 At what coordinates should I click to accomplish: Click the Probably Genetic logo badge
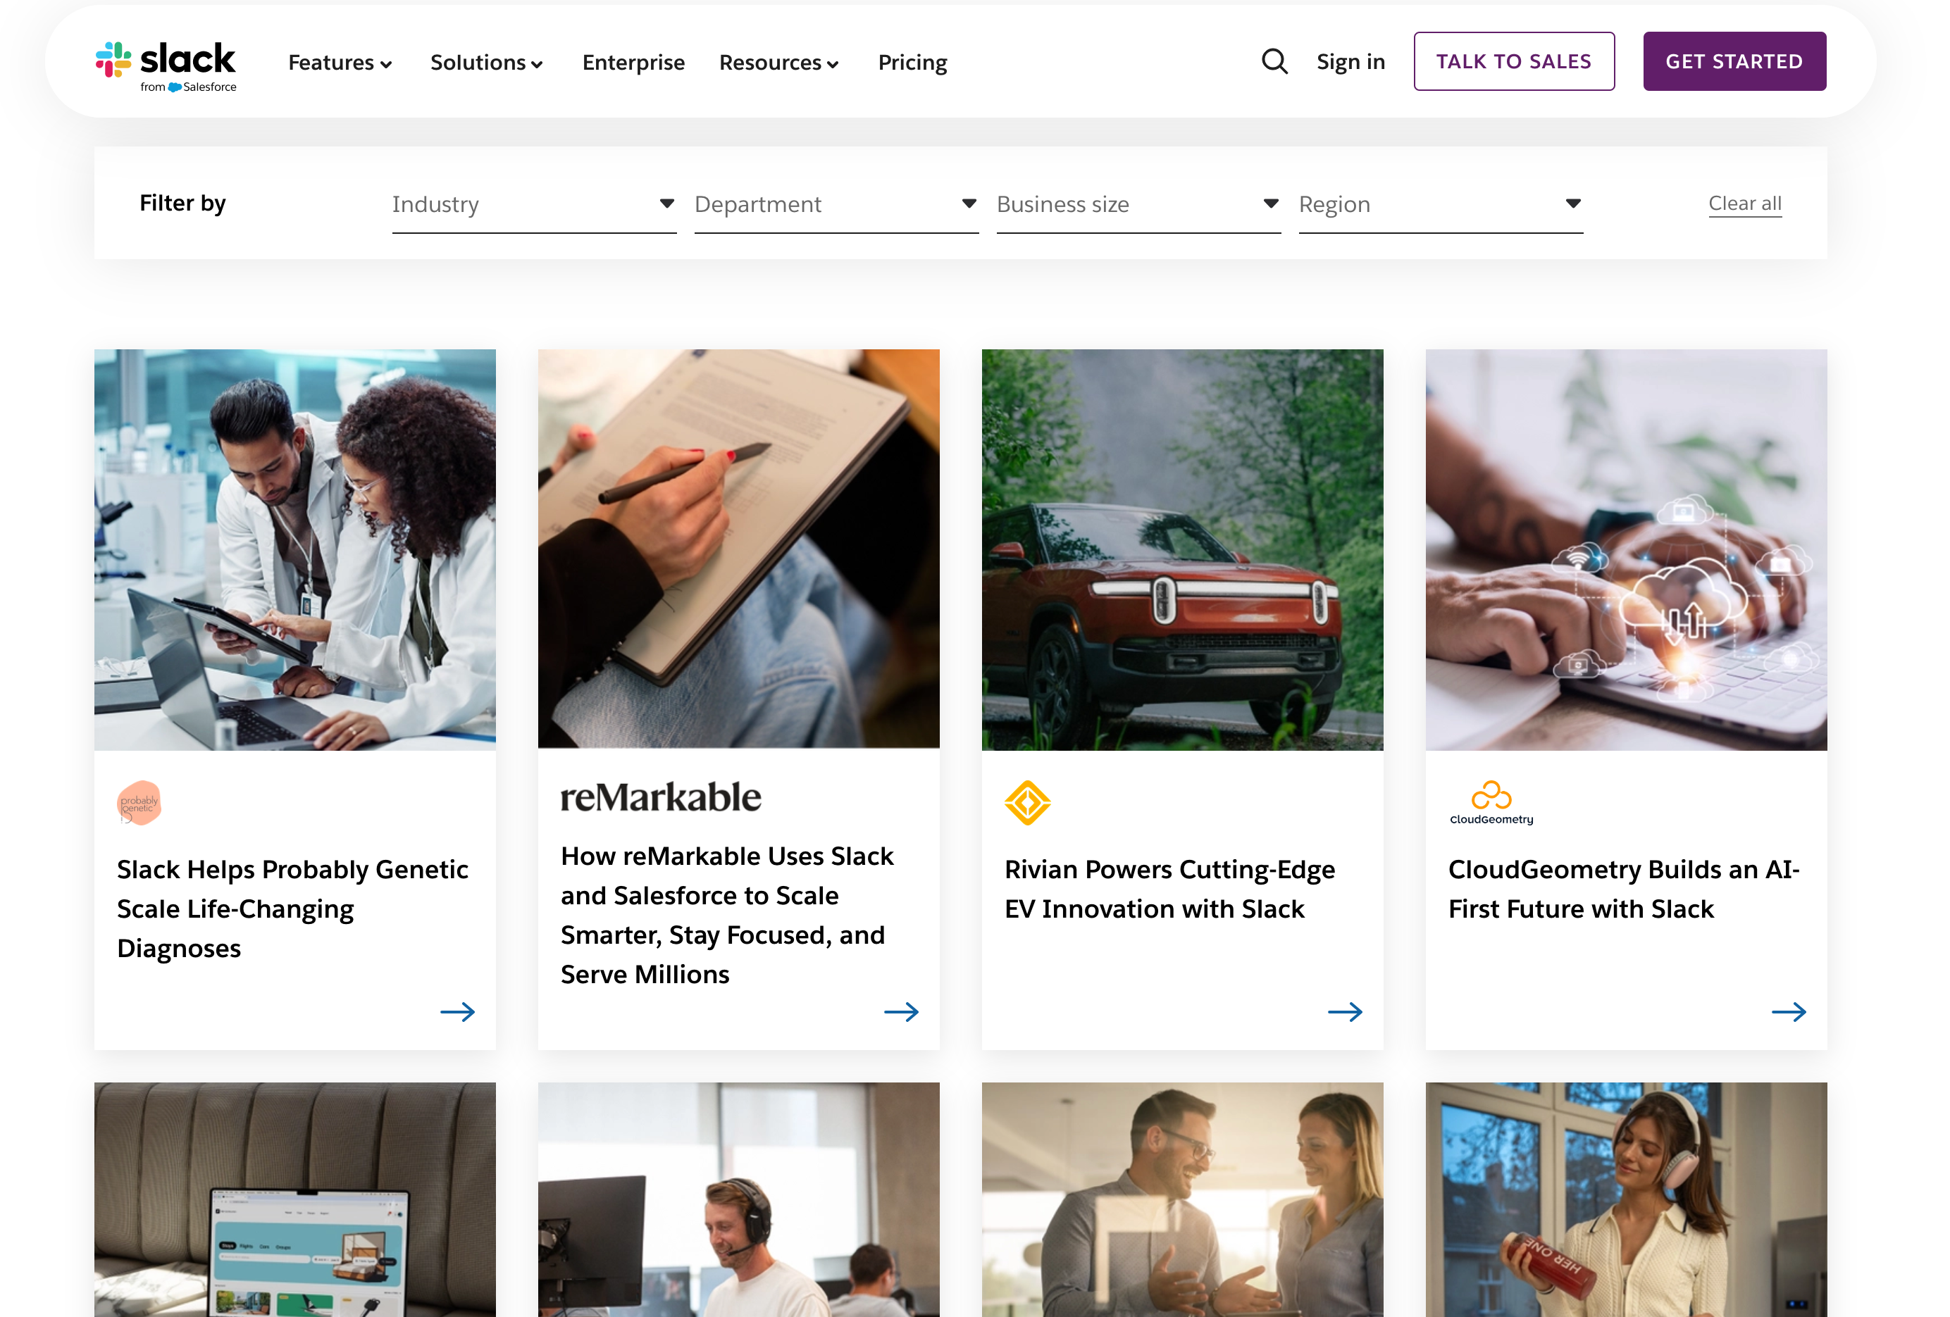(x=139, y=803)
